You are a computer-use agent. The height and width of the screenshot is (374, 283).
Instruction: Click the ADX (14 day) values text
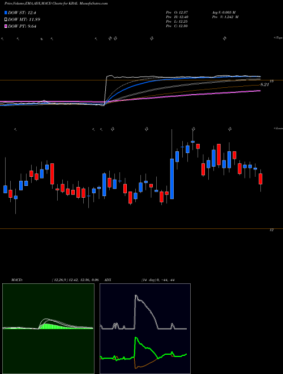point(158,280)
